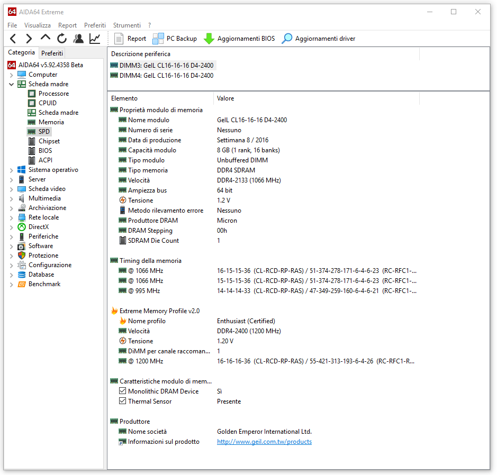The image size is (497, 475).
Task: Expand the Sistema operativo node
Action: point(12,170)
